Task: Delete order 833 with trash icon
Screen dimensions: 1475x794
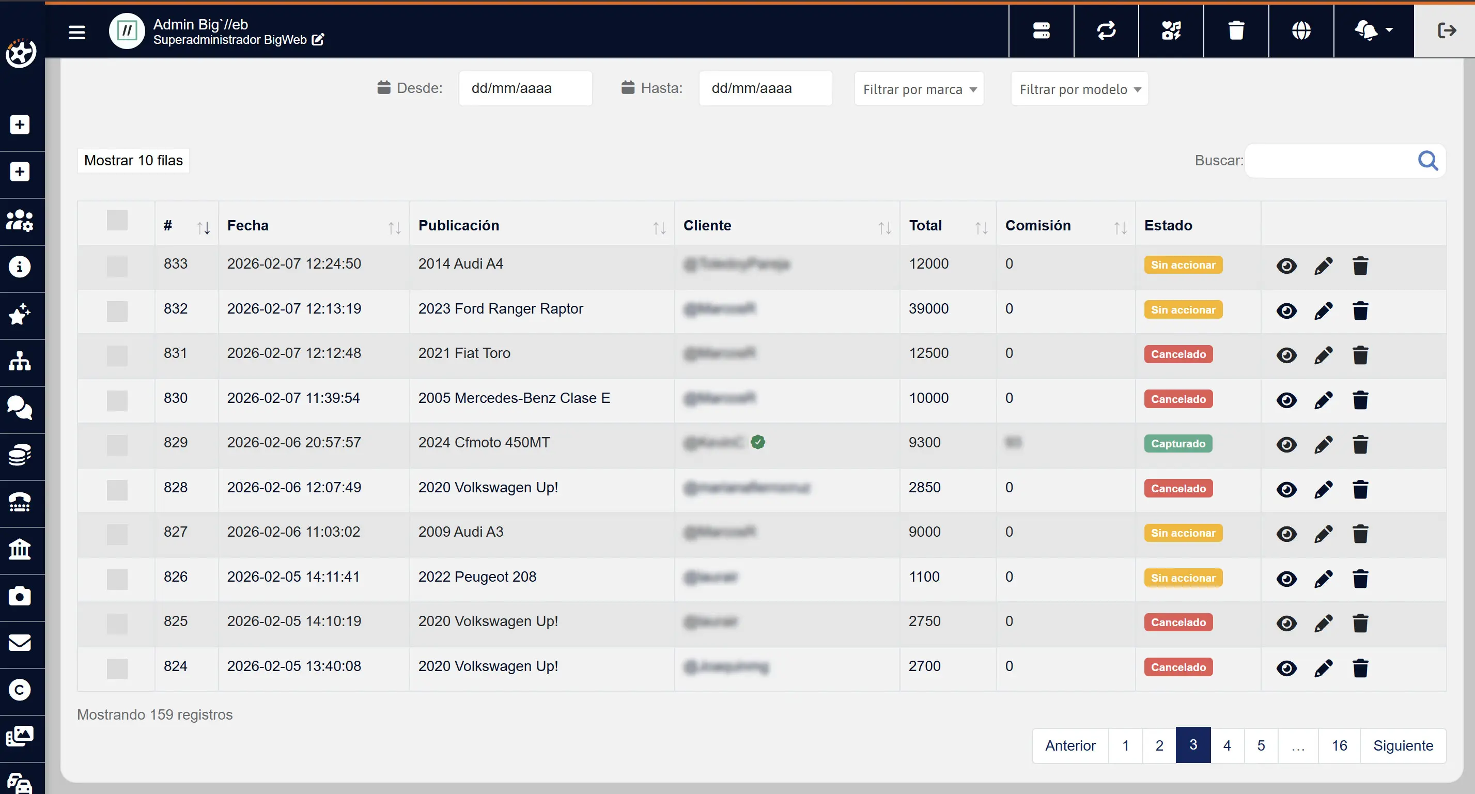Action: (x=1360, y=266)
